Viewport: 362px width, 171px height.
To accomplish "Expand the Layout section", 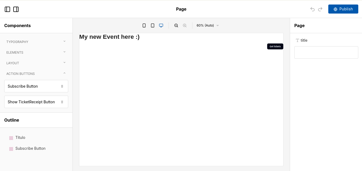I will pyautogui.click(x=36, y=63).
